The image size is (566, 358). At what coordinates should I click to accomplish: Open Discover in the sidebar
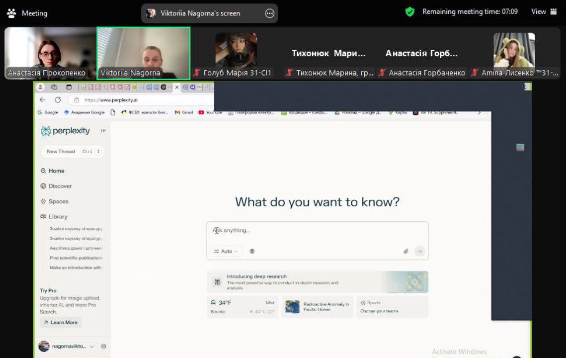click(60, 186)
